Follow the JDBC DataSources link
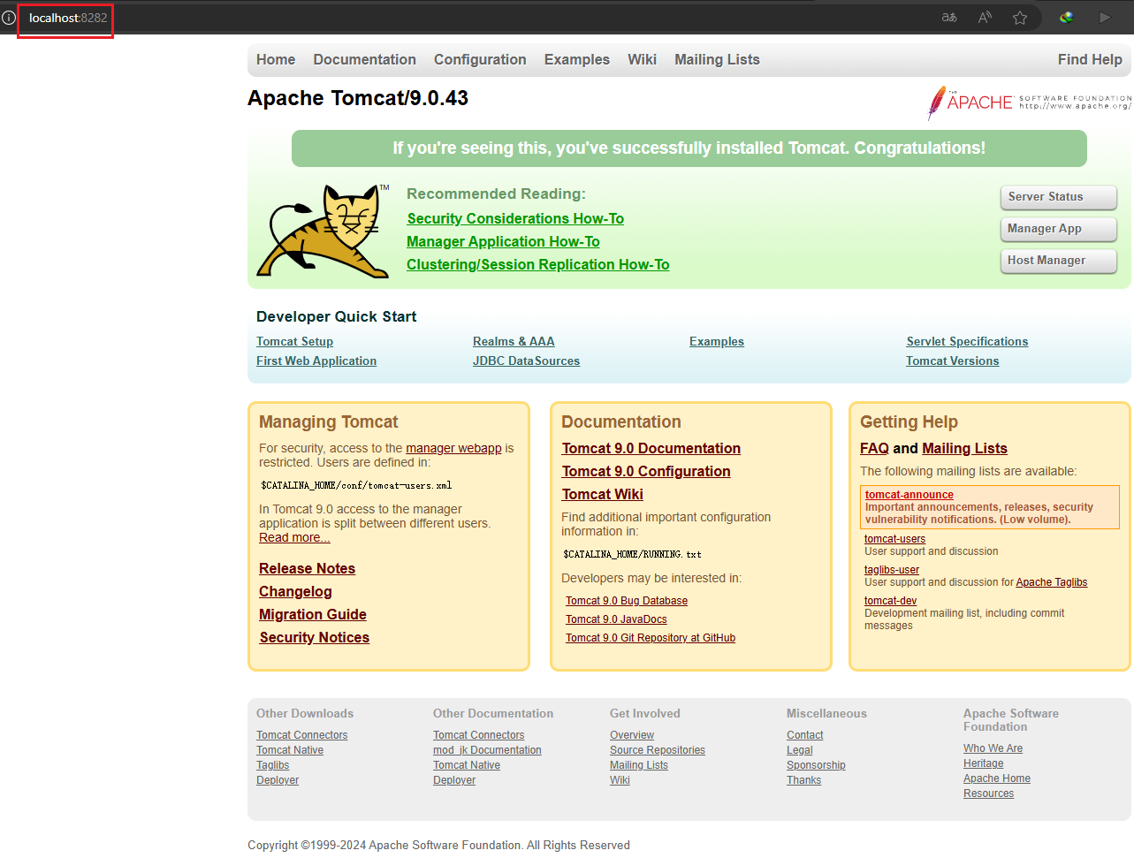The height and width of the screenshot is (858, 1134). (x=526, y=361)
